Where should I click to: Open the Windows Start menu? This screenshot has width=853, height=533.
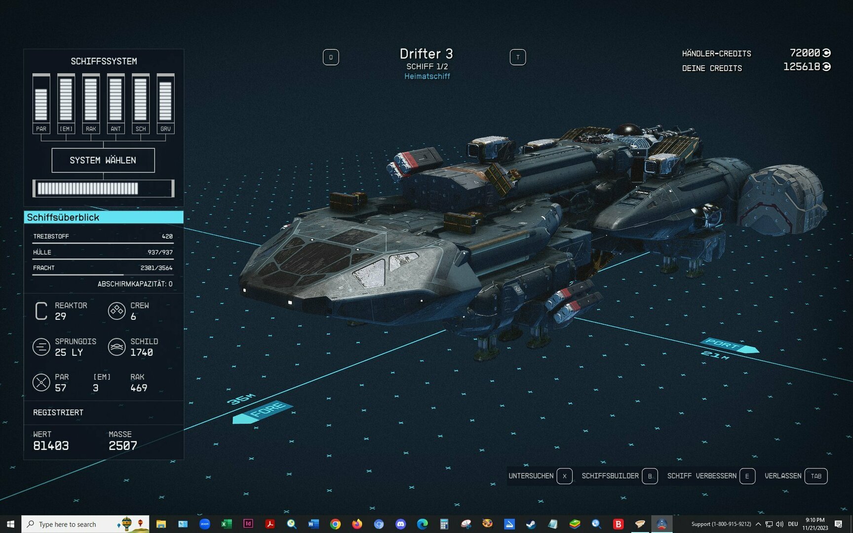tap(10, 524)
